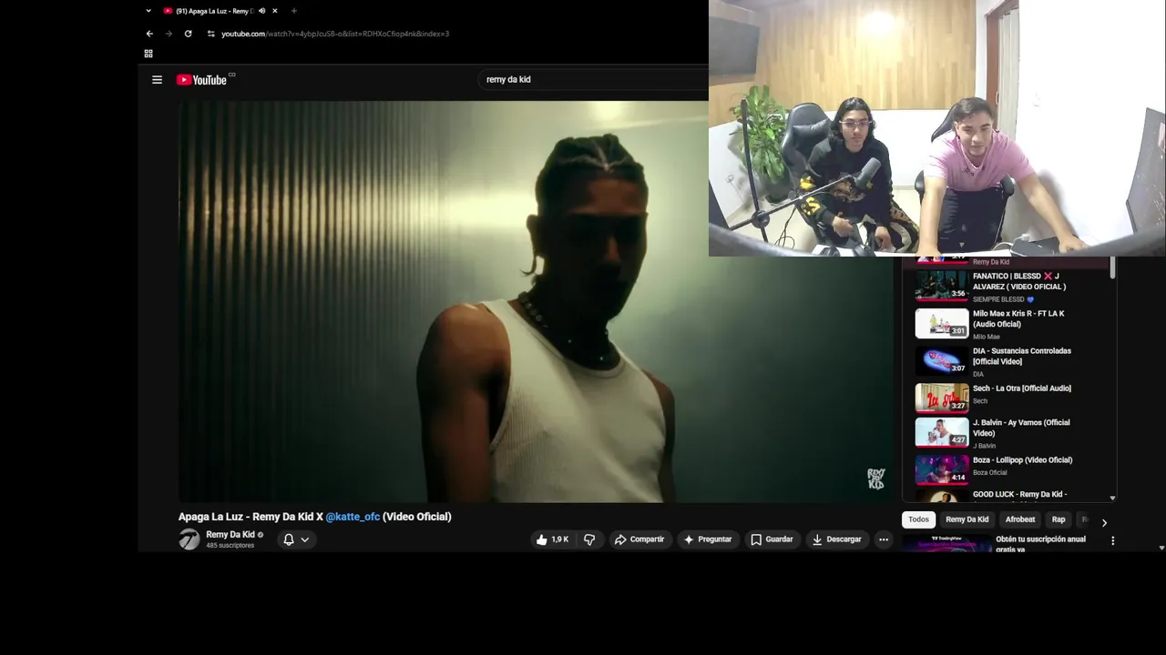This screenshot has width=1166, height=655.
Task: View site information icon in address bar
Action: pyautogui.click(x=210, y=34)
